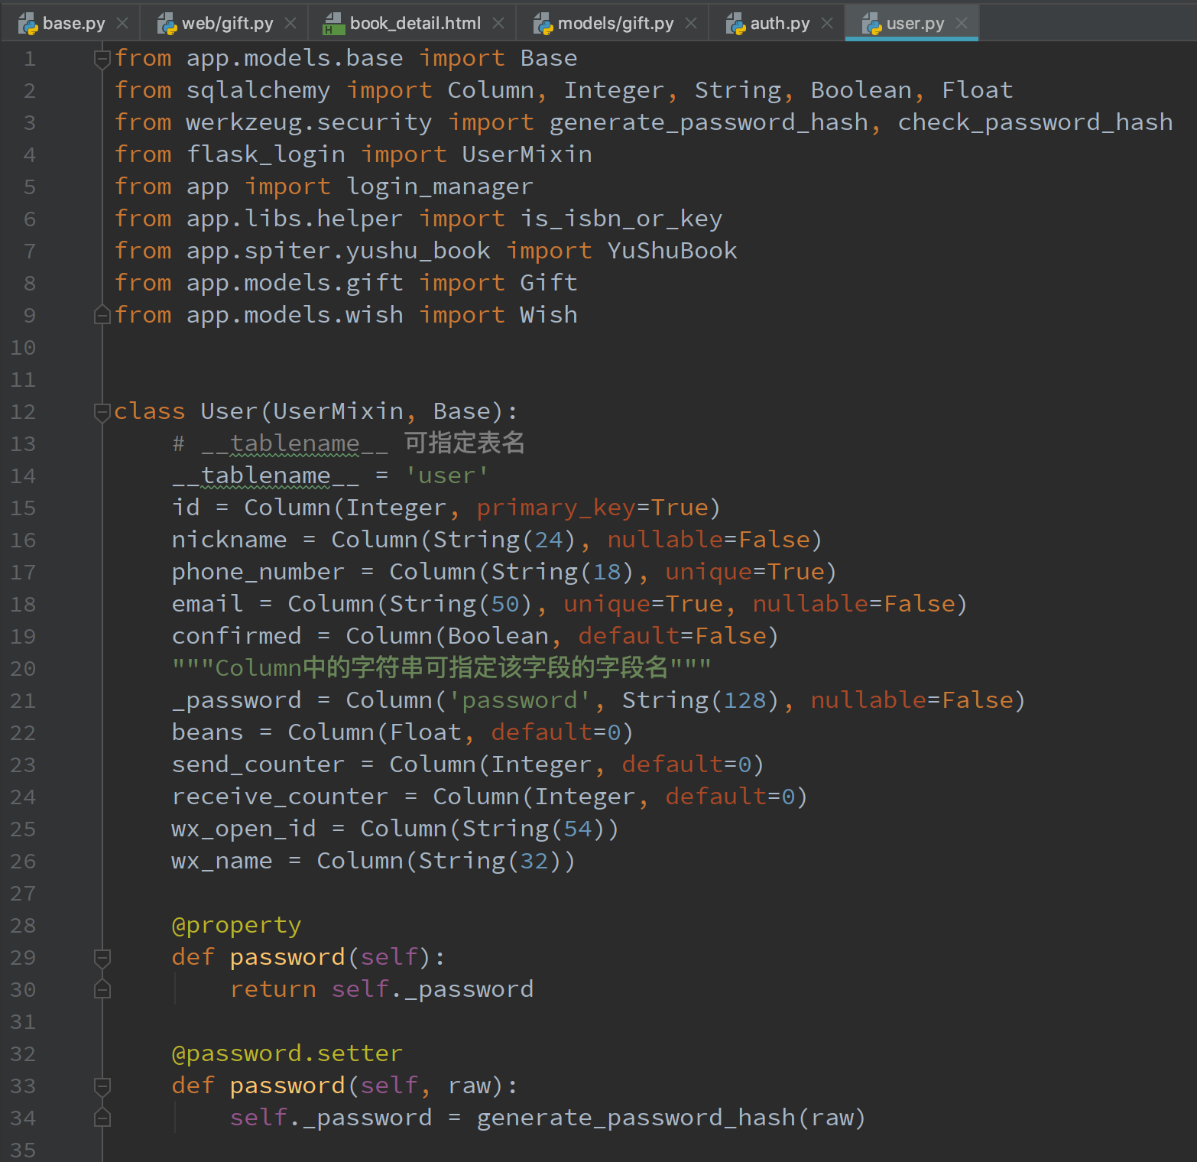
Task: Click 'wx_open_id' on line 25
Action: [244, 829]
